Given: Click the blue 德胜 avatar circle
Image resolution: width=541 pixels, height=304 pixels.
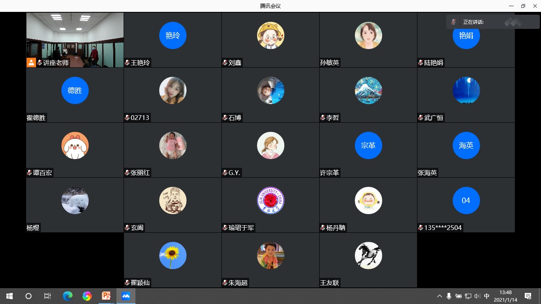Looking at the screenshot, I should pos(75,91).
